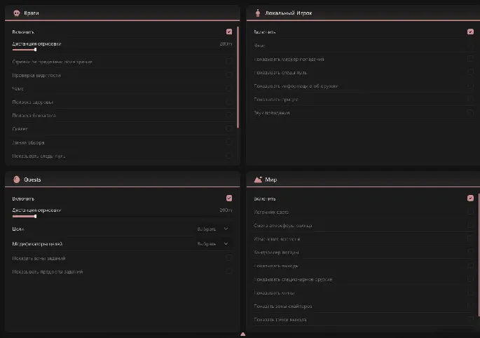Enable the Линия обзора checkbox
This screenshot has height=338, width=480.
229,142
